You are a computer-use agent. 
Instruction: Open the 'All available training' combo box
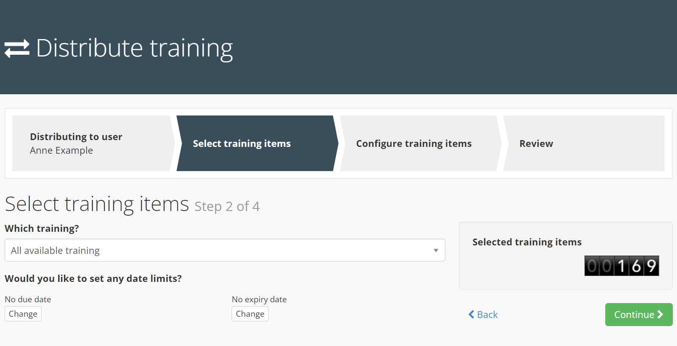pos(224,250)
